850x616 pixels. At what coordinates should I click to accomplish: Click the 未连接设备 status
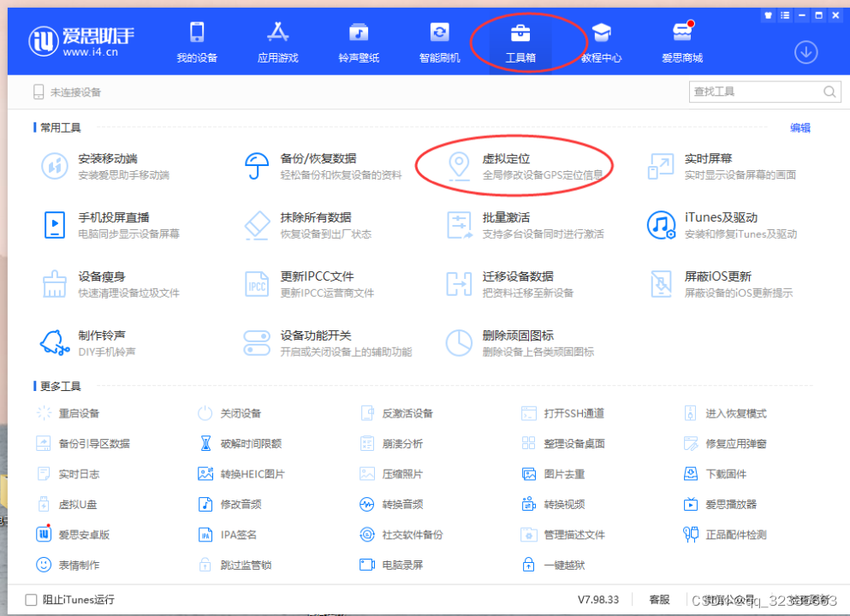(68, 92)
